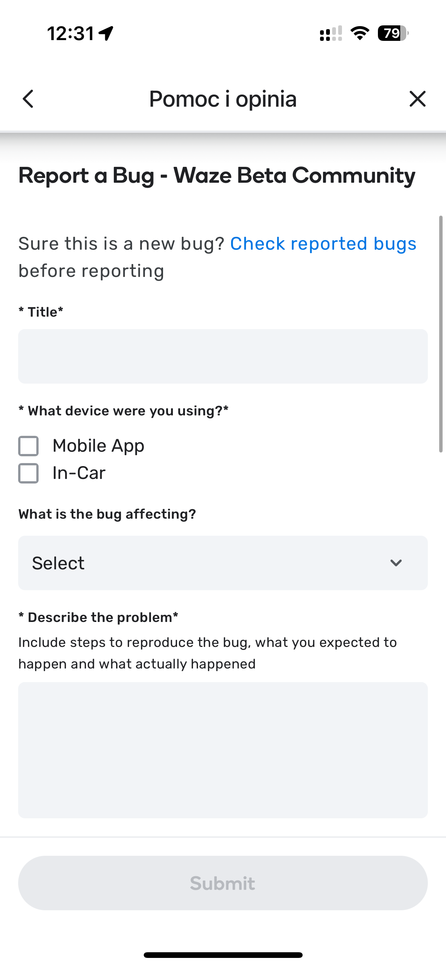Check the In-Car checkbox
This screenshot has width=446, height=967.
[28, 473]
